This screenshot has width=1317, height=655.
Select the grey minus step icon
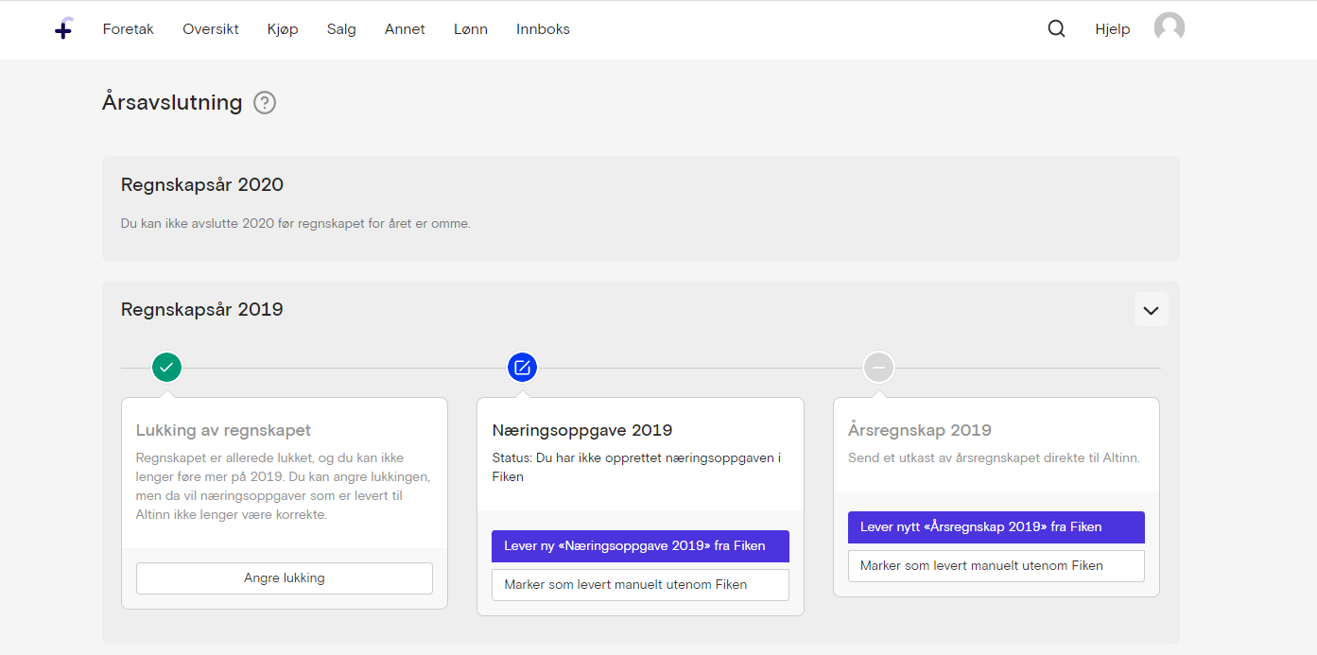[878, 367]
